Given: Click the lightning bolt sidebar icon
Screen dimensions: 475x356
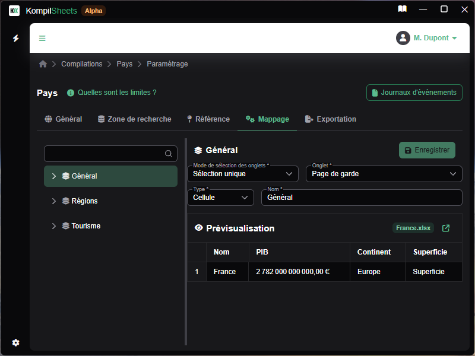Looking at the screenshot, I should tap(16, 38).
